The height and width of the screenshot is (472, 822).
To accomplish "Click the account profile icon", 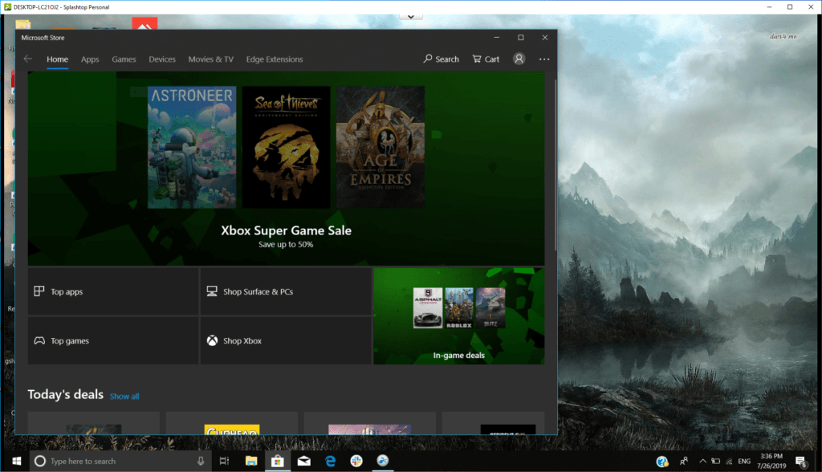I will (519, 59).
